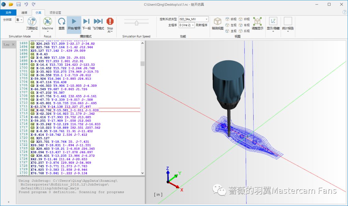The image size is (348, 206).
Task: Expand the Machine focus dropdown arrow
Action: (x=47, y=32)
